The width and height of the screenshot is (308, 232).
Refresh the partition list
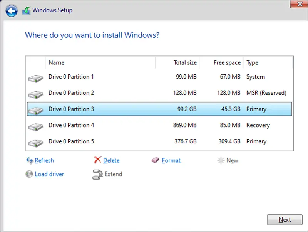[44, 160]
